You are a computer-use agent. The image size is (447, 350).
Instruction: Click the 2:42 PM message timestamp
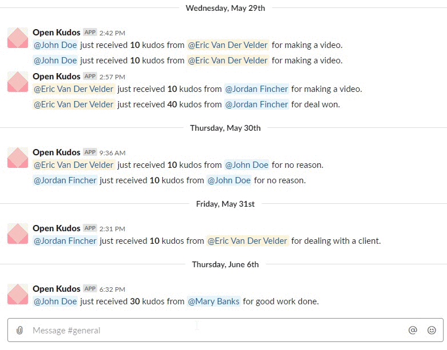coord(112,33)
